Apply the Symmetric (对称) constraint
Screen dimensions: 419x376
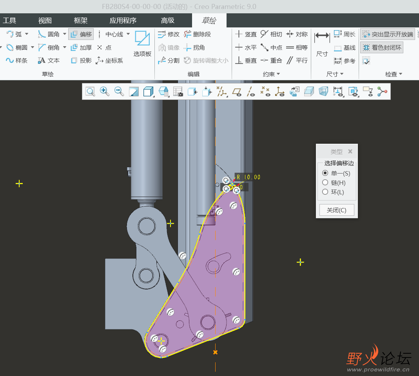pos(297,34)
